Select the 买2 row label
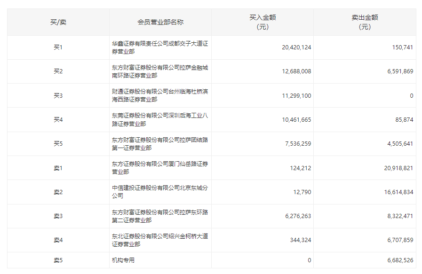The width and height of the screenshot is (422, 274). click(58, 71)
